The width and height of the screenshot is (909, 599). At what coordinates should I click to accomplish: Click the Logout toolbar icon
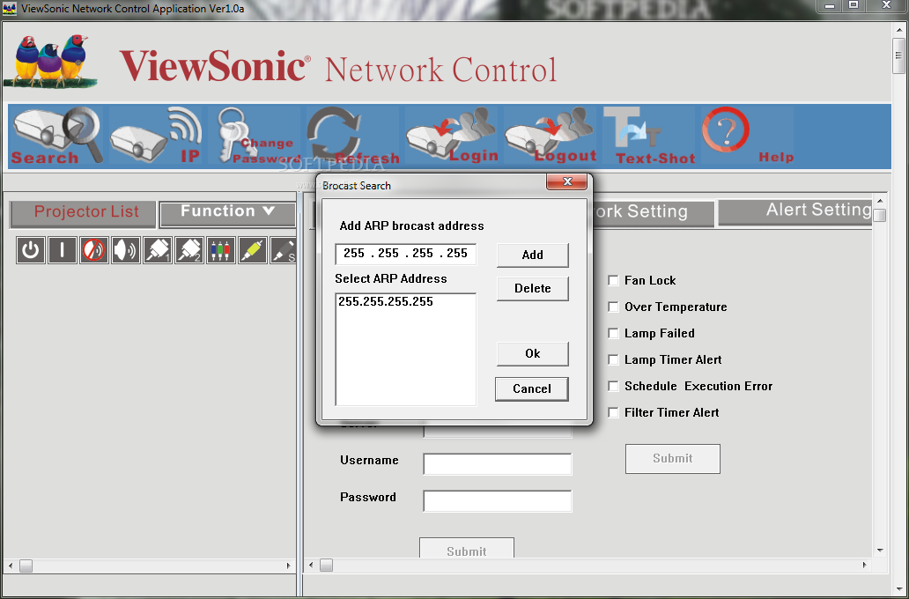click(x=551, y=136)
